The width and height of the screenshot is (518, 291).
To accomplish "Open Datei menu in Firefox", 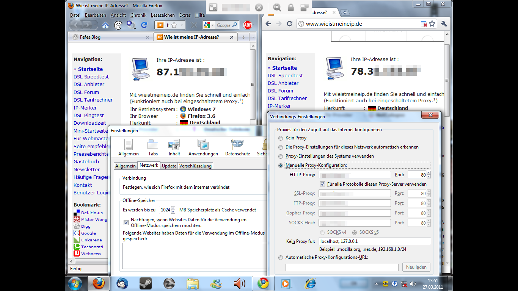I will (x=75, y=15).
